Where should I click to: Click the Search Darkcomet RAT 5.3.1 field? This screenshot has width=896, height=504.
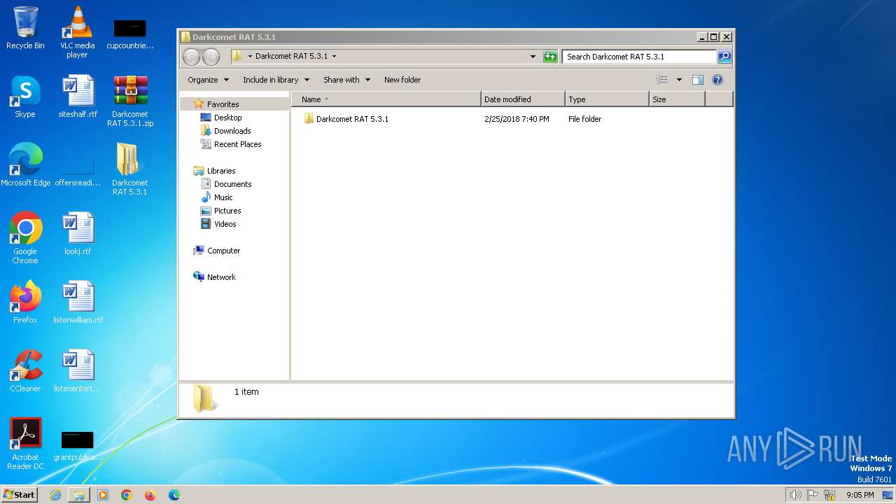[x=640, y=57]
